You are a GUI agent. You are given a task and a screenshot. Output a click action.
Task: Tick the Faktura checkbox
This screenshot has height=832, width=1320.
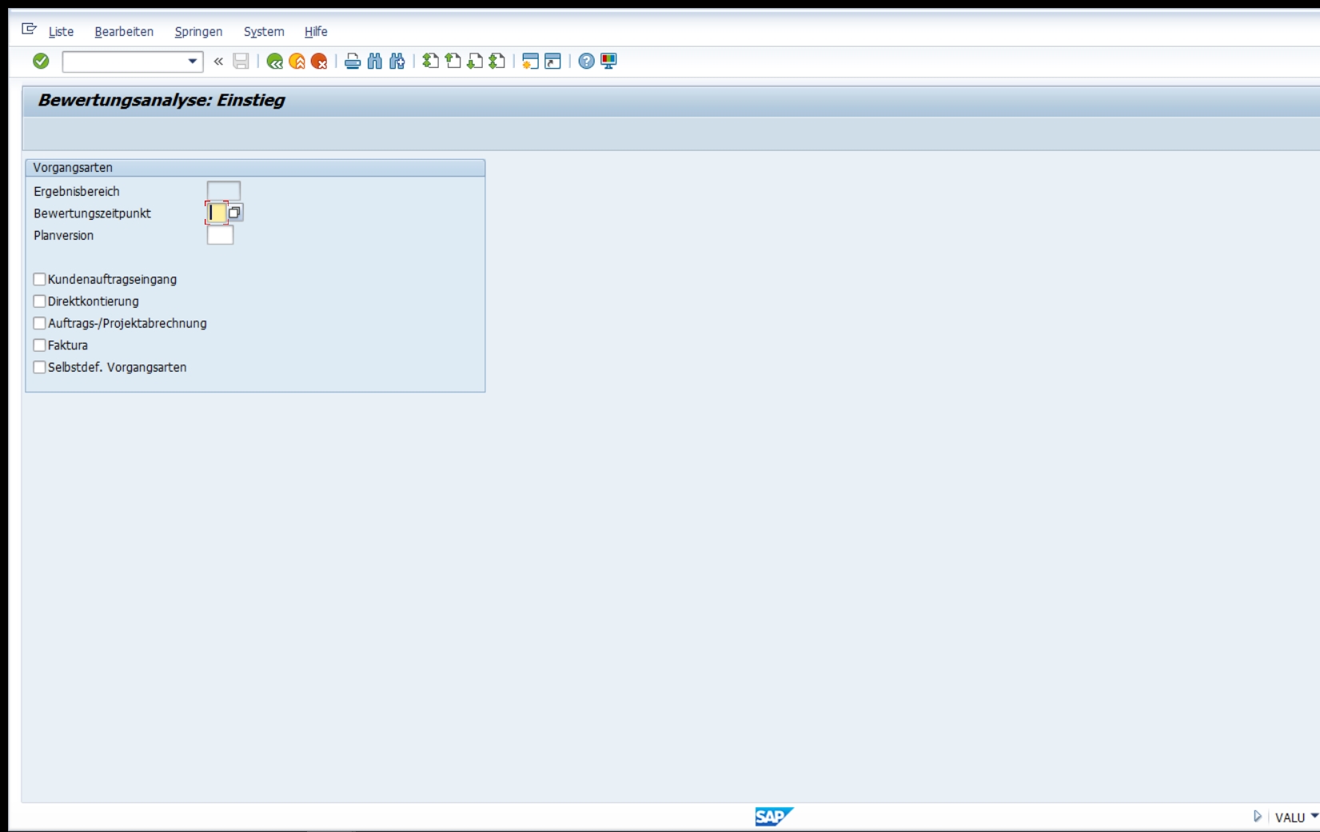coord(39,345)
